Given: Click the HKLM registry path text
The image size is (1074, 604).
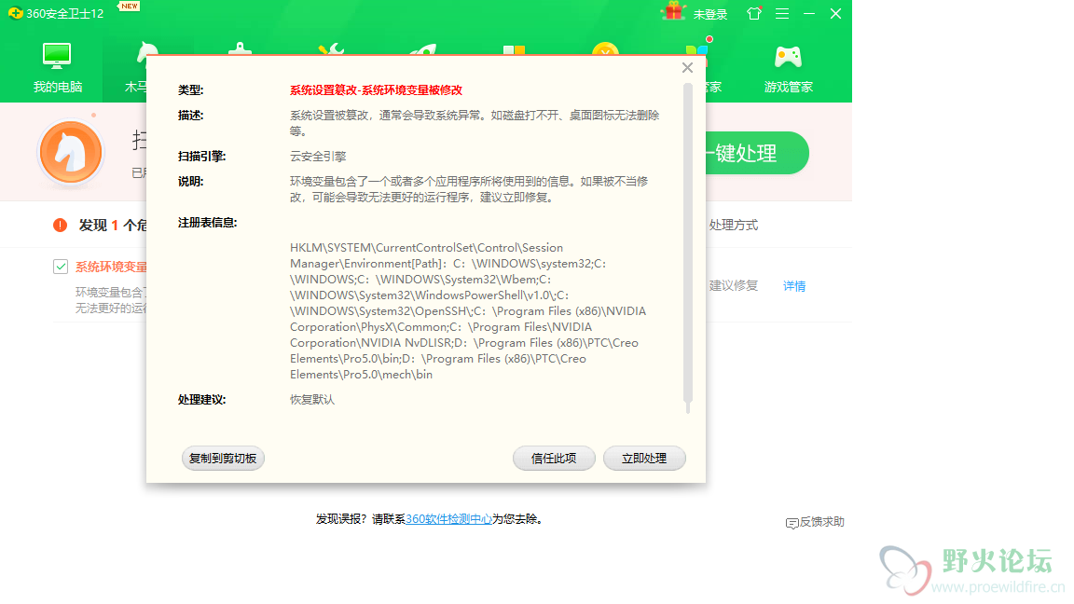Looking at the screenshot, I should [468, 311].
